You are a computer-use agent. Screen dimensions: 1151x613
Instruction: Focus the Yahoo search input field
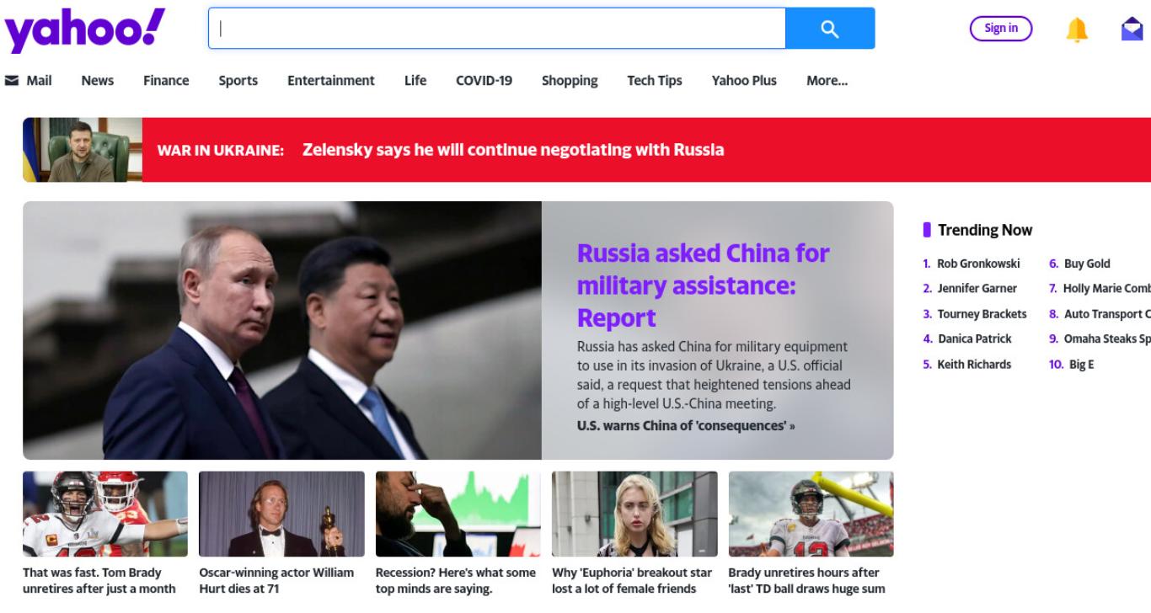[497, 29]
